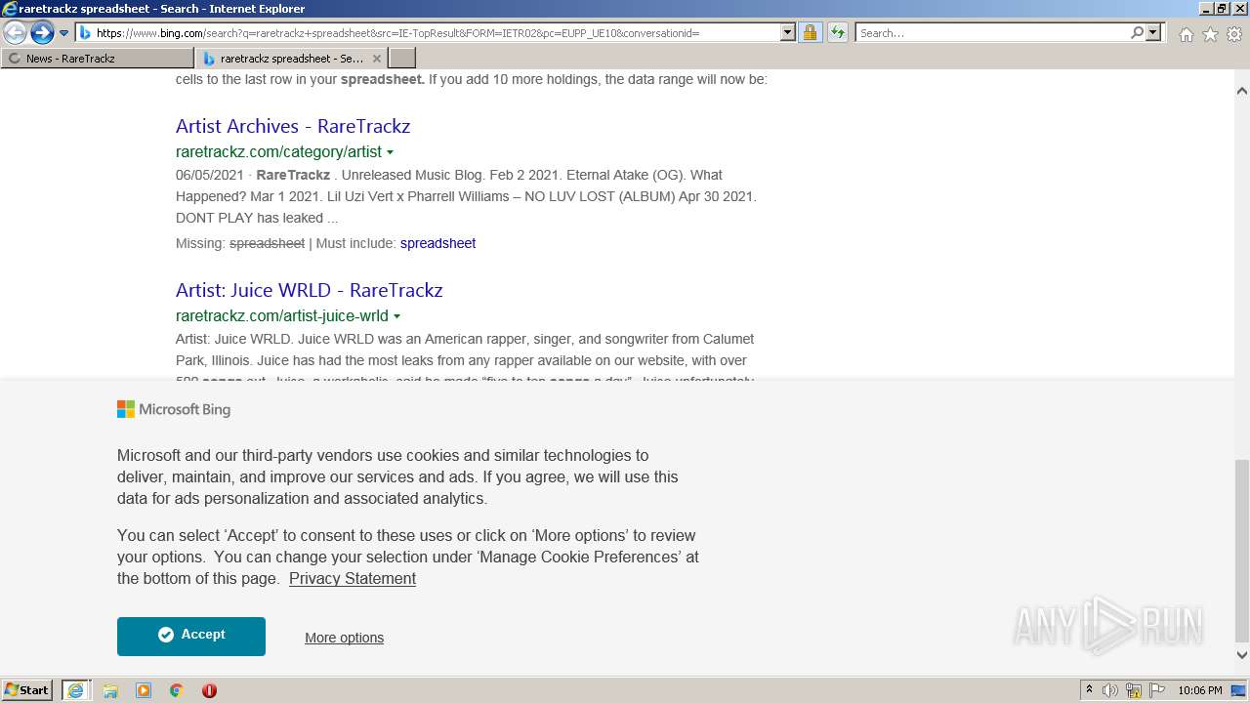This screenshot has width=1250, height=703.
Task: Open a new blank tab
Action: [402, 59]
